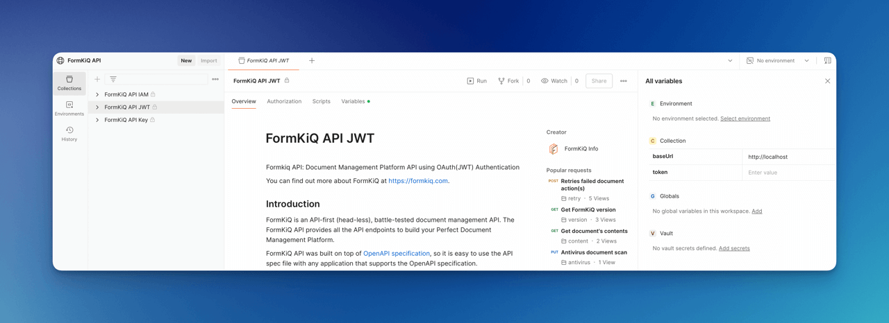Screen dimensions: 889x323
Task: Switch to the Variables tab
Action: click(355, 101)
